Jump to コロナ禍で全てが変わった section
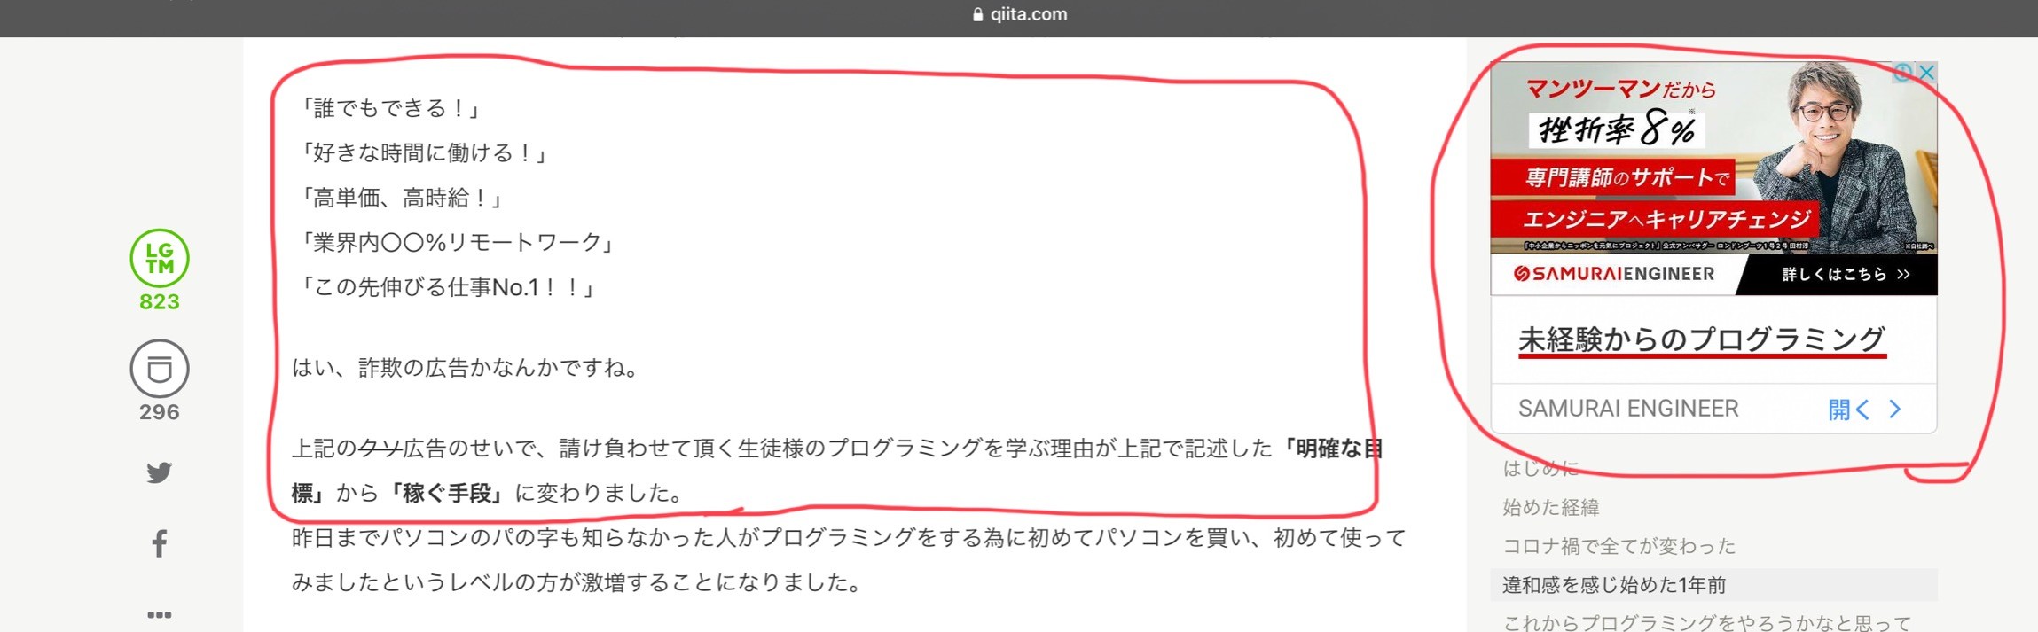The image size is (2038, 632). 1619,546
